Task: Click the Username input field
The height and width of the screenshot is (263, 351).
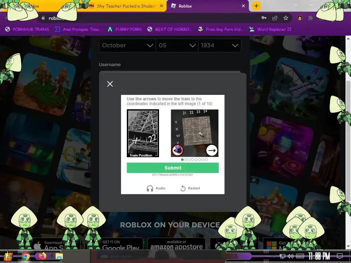Action: pyautogui.click(x=170, y=72)
